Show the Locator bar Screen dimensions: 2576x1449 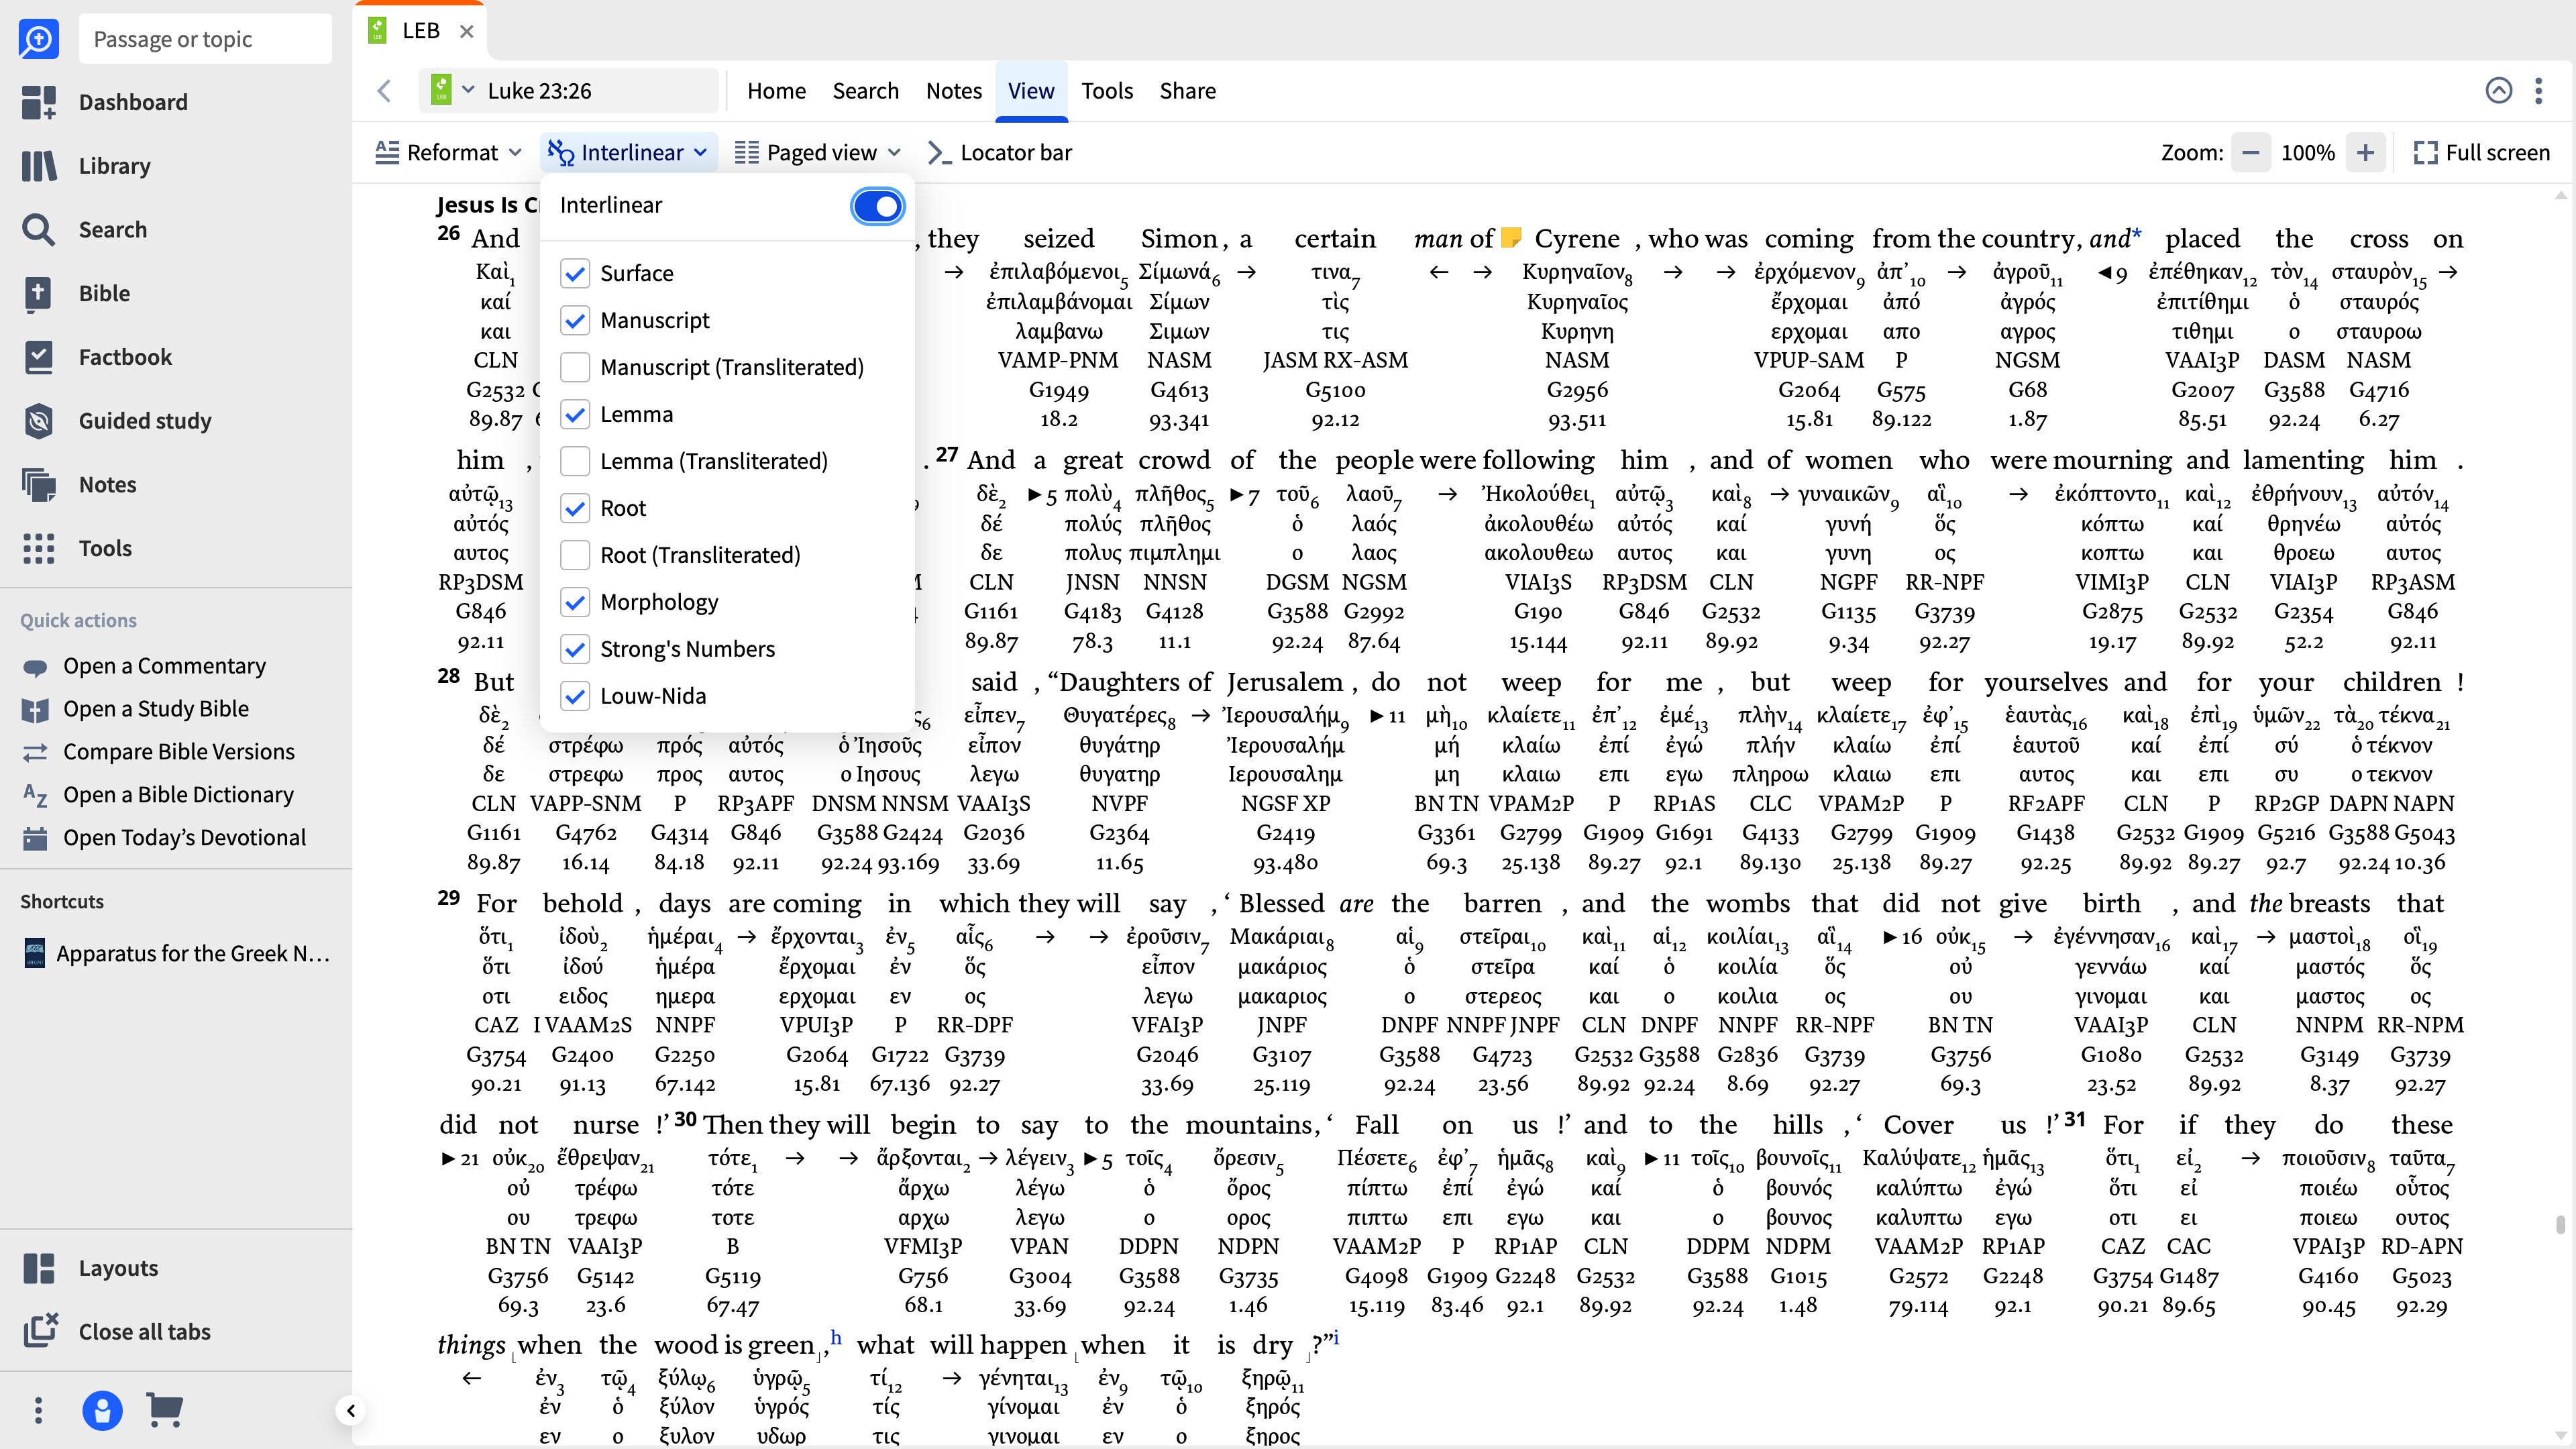click(999, 153)
